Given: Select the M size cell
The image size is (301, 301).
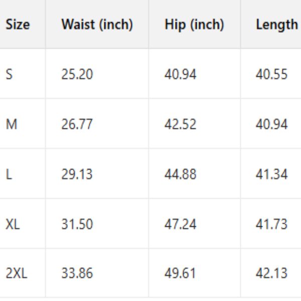Looking at the screenshot, I should [x=11, y=124].
